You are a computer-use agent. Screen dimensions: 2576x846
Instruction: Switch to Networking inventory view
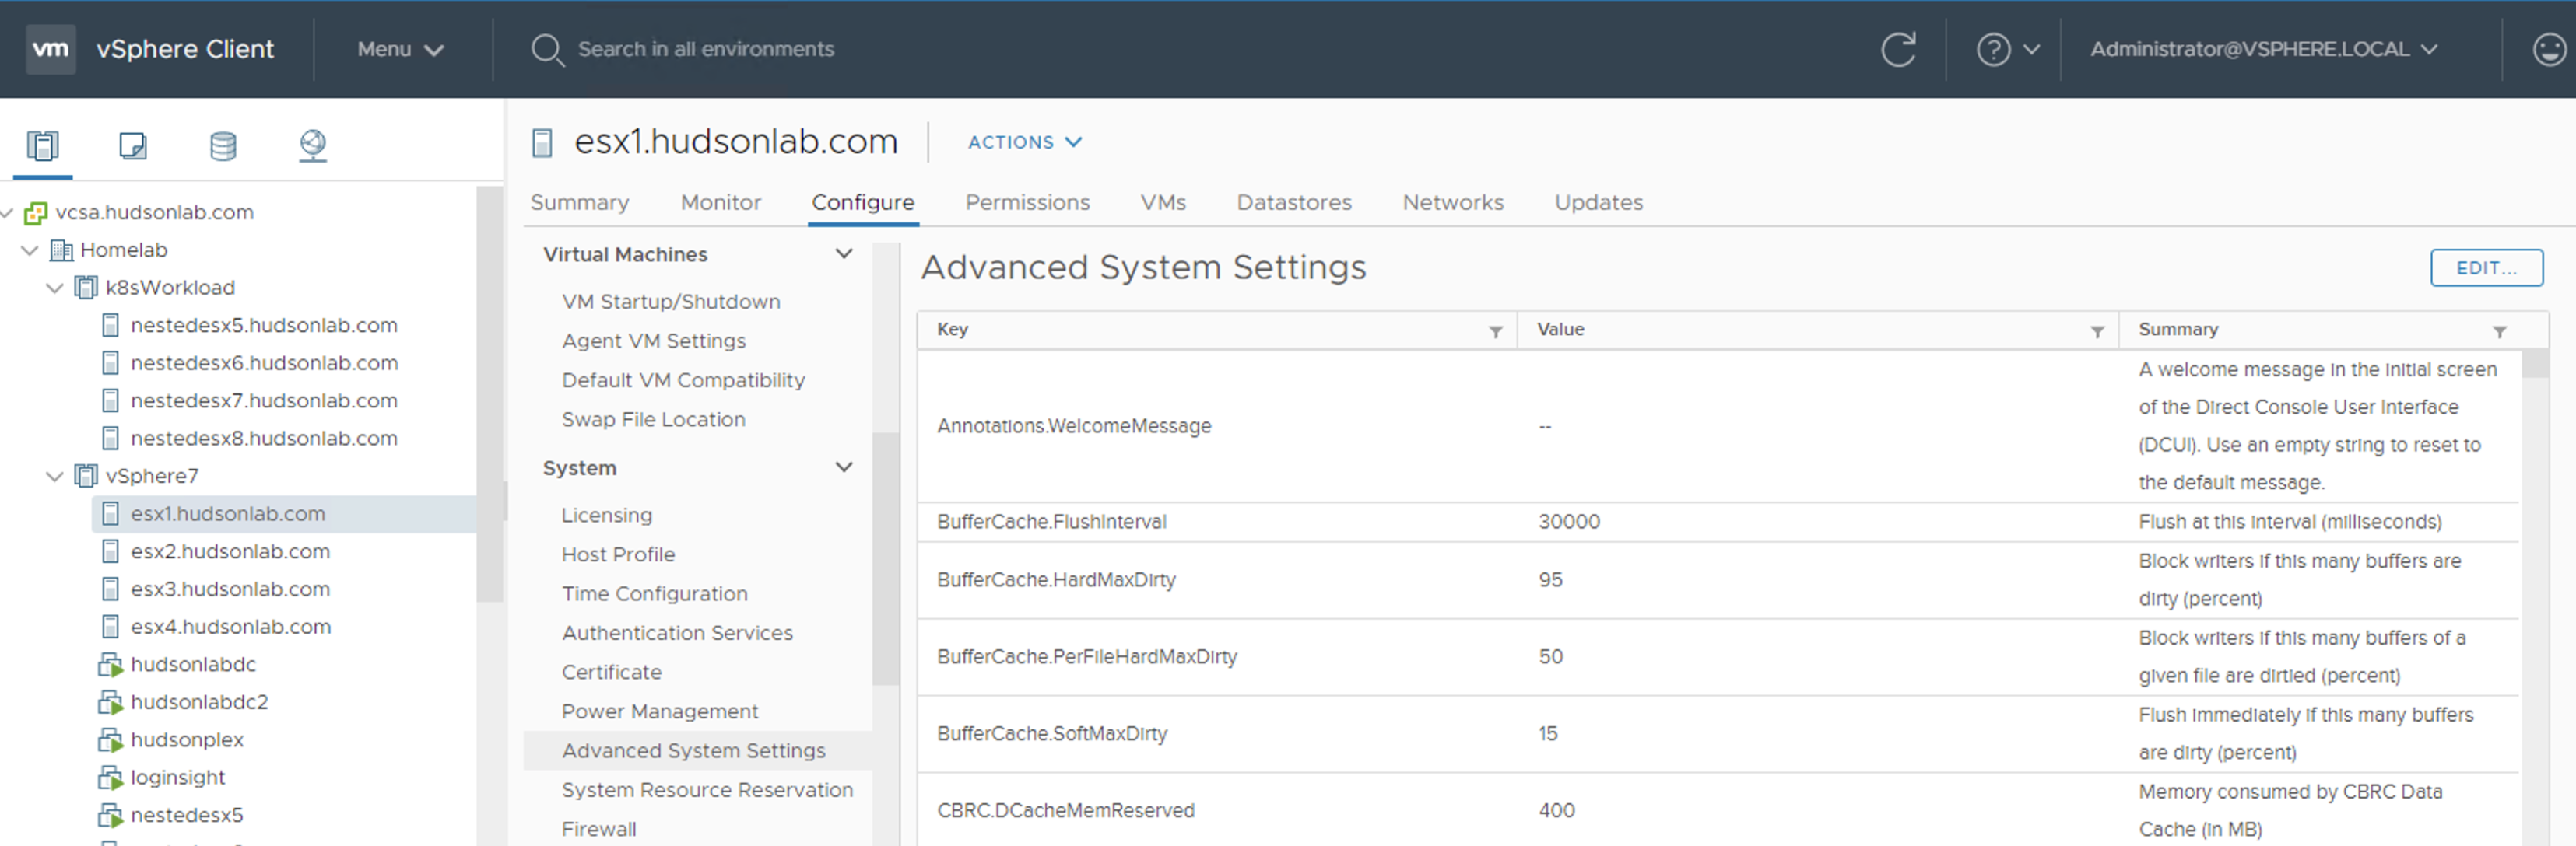pyautogui.click(x=313, y=146)
